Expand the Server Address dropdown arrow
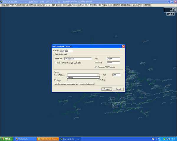This screenshot has width=177, height=141. click(x=98, y=75)
